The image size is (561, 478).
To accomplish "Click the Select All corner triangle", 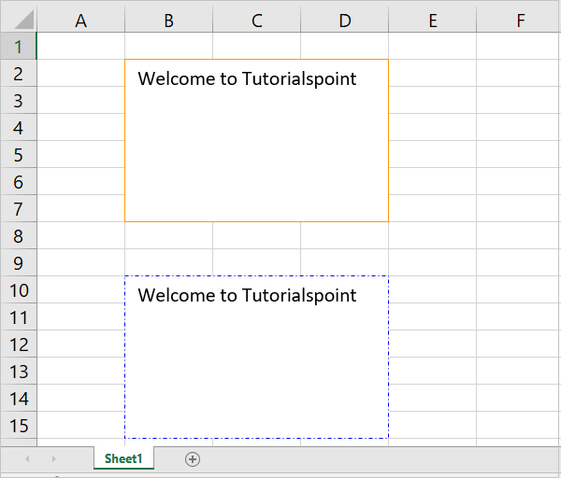I will [19, 20].
